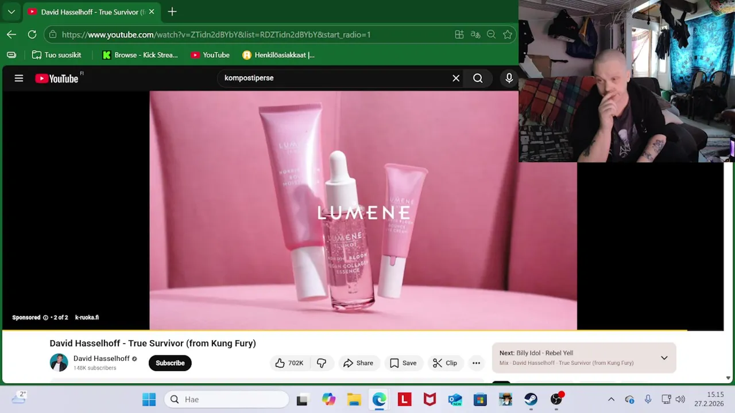Viewport: 735px width, 413px height.
Task: Open Outlook (new) from taskbar
Action: pyautogui.click(x=455, y=399)
